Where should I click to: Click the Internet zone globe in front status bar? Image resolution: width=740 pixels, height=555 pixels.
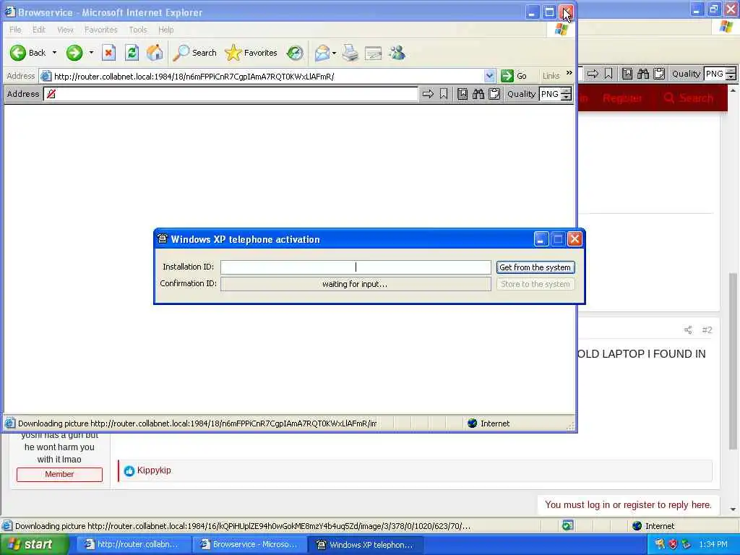473,423
